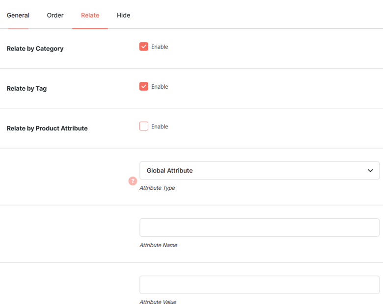Click the Attribute Name caption text
This screenshot has width=383, height=304.
[158, 245]
